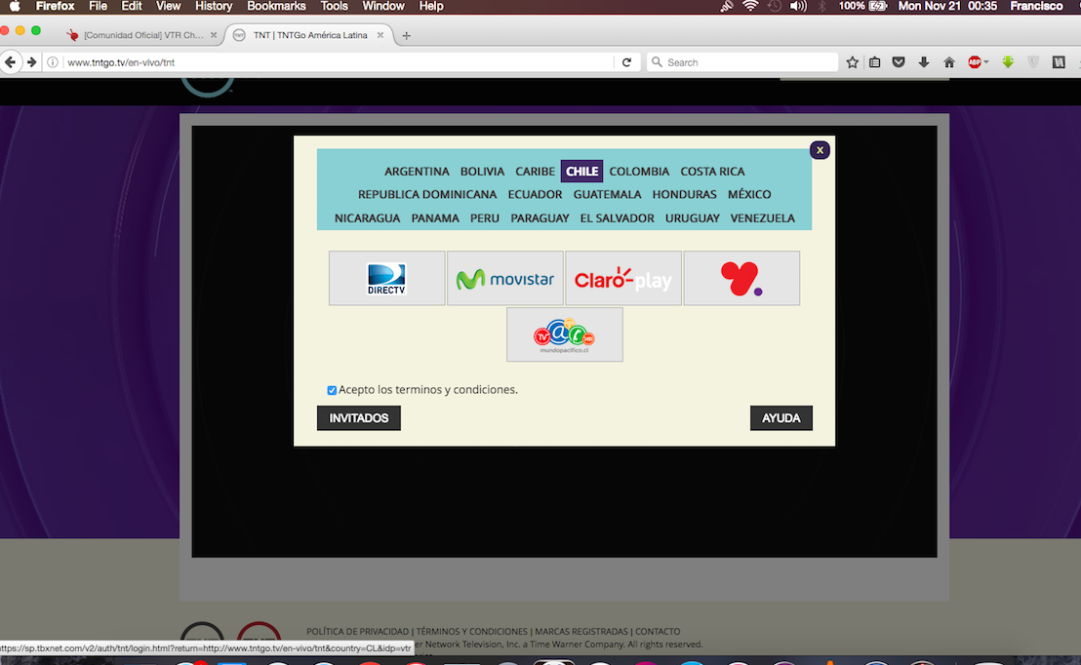1081x665 pixels.
Task: Select the Mundo Pacifico provider logo
Action: [564, 334]
